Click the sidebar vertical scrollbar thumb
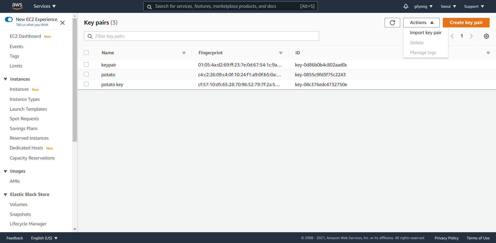 pos(75,80)
